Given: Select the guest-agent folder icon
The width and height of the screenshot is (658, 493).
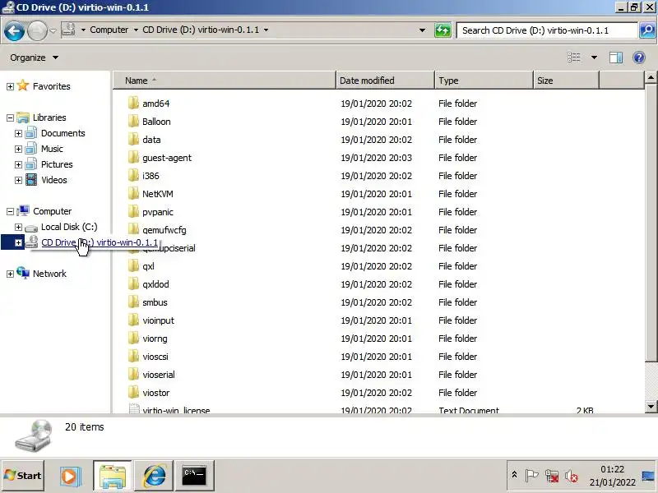Looking at the screenshot, I should pyautogui.click(x=133, y=157).
